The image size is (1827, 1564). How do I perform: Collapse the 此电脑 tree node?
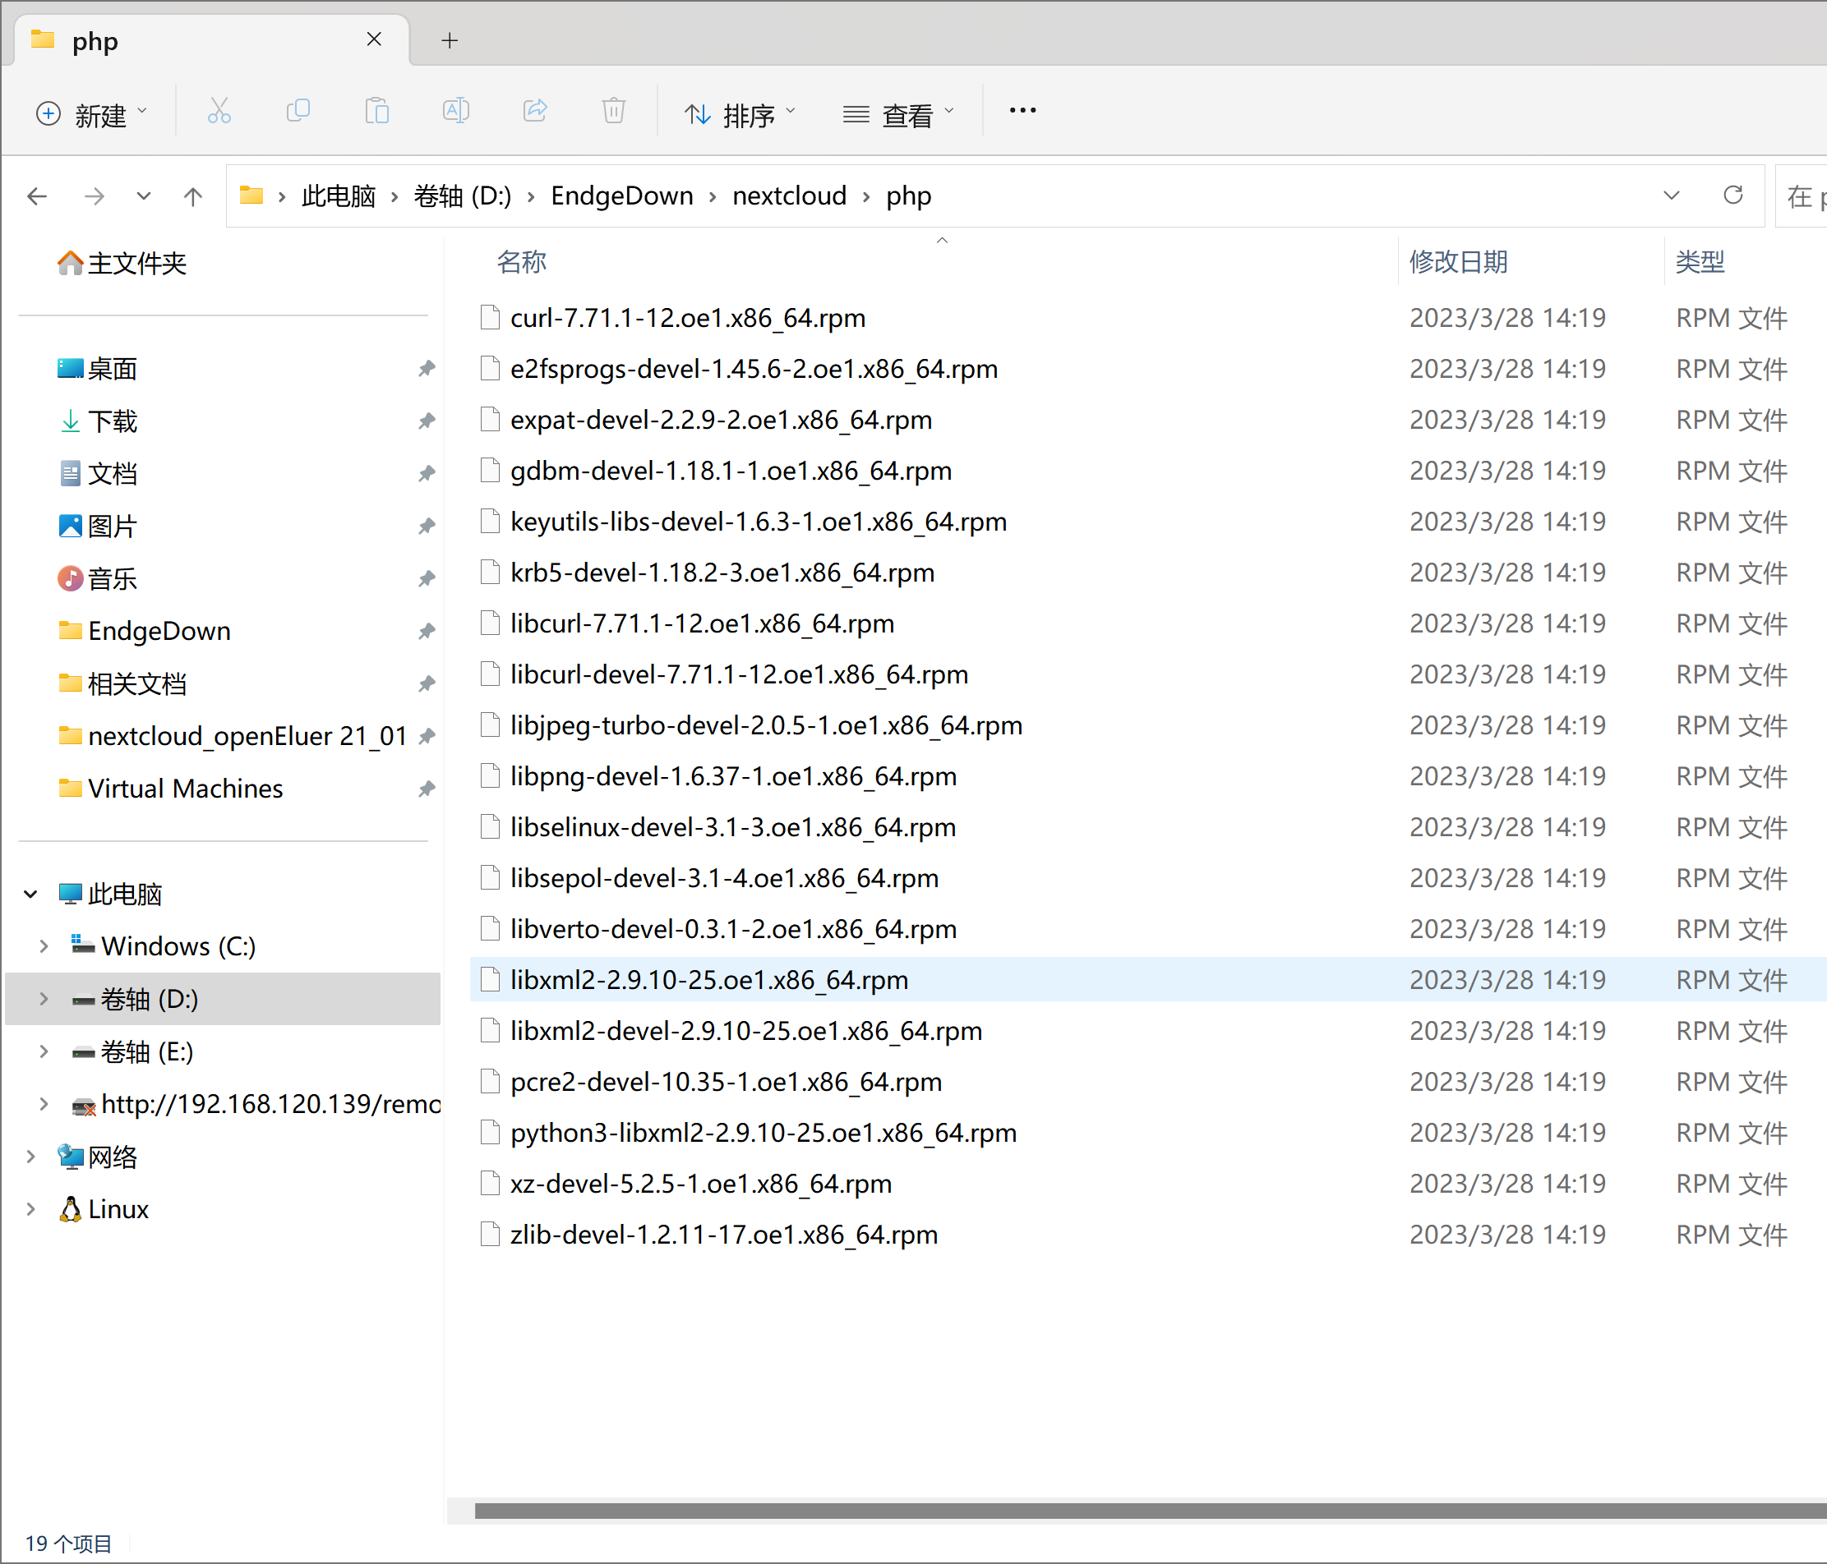pyautogui.click(x=31, y=895)
